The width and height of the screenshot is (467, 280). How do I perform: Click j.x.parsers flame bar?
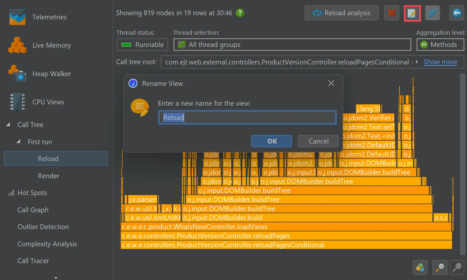tap(143, 200)
